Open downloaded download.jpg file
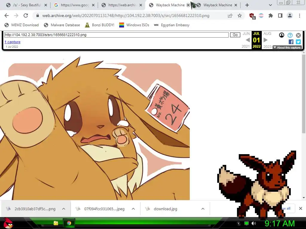Screen dimensions: 306x229 pos(162,209)
